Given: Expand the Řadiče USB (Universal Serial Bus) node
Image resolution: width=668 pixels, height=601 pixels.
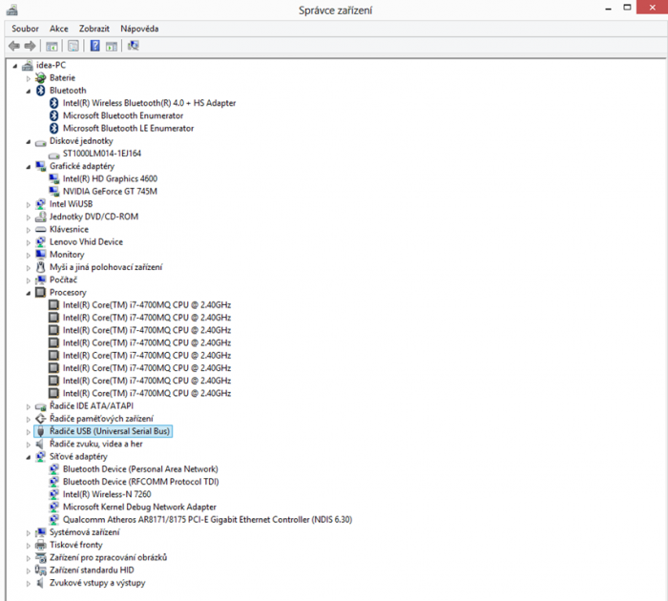Looking at the screenshot, I should [29, 431].
